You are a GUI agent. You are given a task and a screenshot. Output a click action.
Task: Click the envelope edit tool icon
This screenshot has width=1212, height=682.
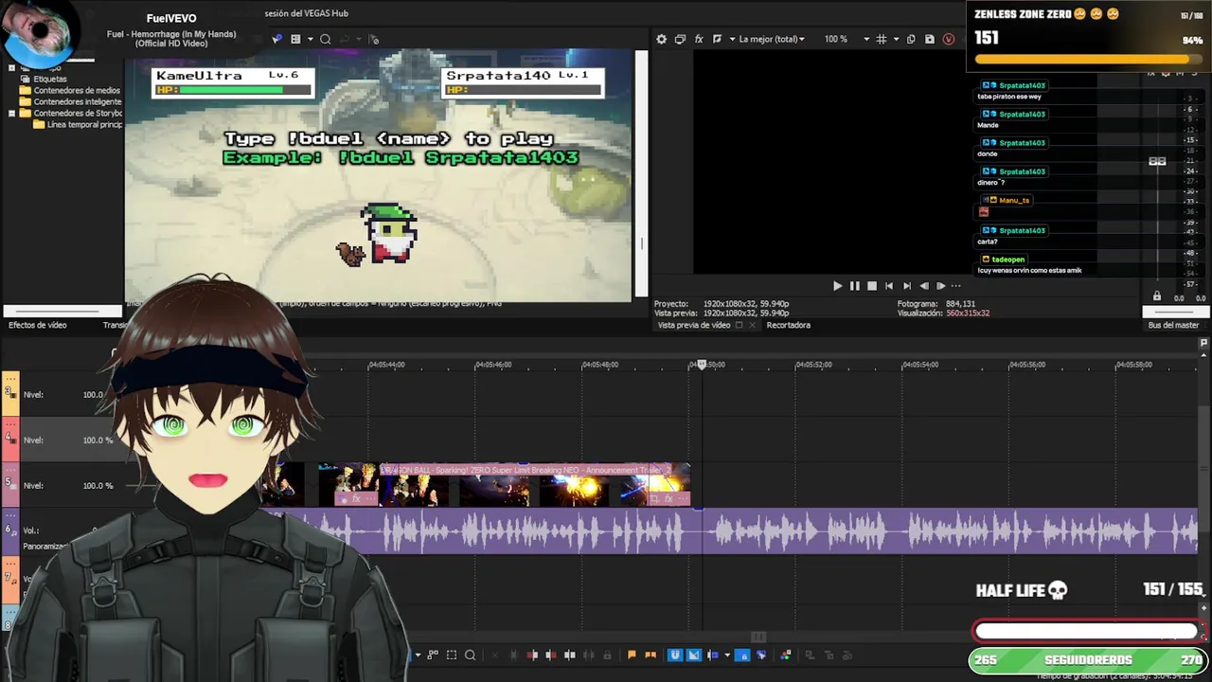[433, 655]
